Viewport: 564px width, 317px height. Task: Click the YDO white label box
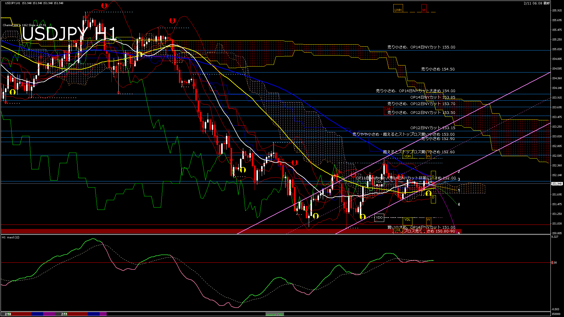(x=379, y=217)
